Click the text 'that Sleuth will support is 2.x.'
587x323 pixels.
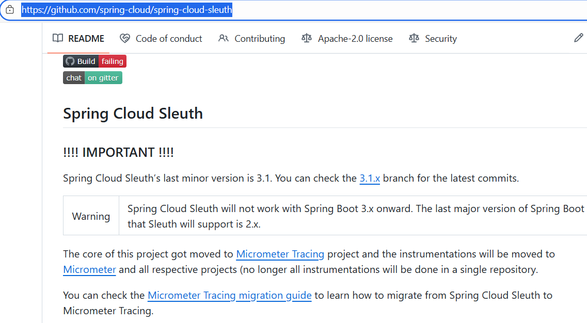coord(194,224)
